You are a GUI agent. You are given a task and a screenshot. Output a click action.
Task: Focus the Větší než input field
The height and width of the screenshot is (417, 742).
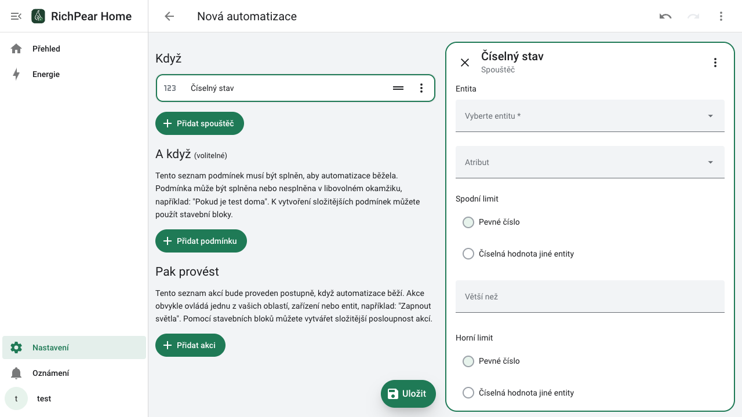pos(590,297)
